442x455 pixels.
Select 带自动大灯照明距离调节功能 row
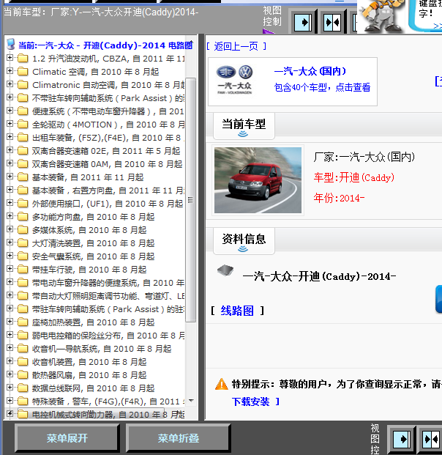coord(108,296)
